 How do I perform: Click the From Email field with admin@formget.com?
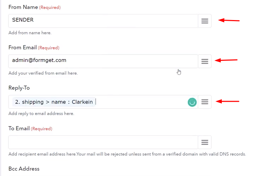tap(103, 61)
